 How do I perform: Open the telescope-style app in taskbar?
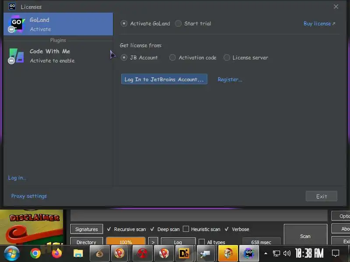click(x=205, y=253)
